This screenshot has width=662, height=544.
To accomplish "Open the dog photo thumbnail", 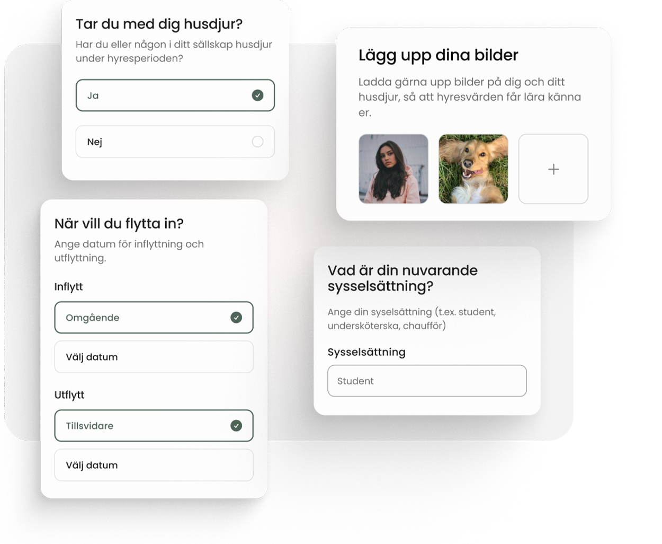I will pyautogui.click(x=473, y=169).
